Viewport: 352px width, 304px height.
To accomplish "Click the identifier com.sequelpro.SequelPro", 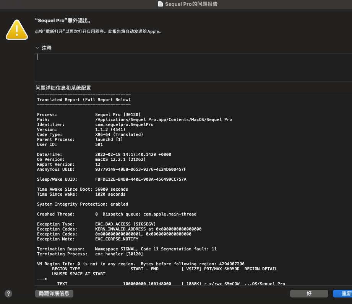I will pos(124,124).
